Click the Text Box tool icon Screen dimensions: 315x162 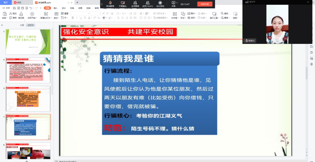tap(174, 14)
